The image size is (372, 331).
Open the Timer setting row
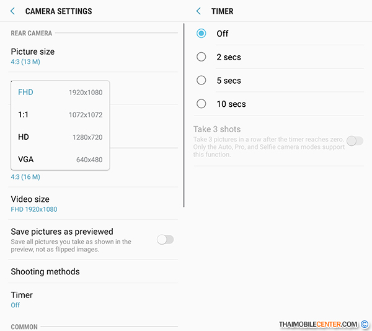coord(93,299)
